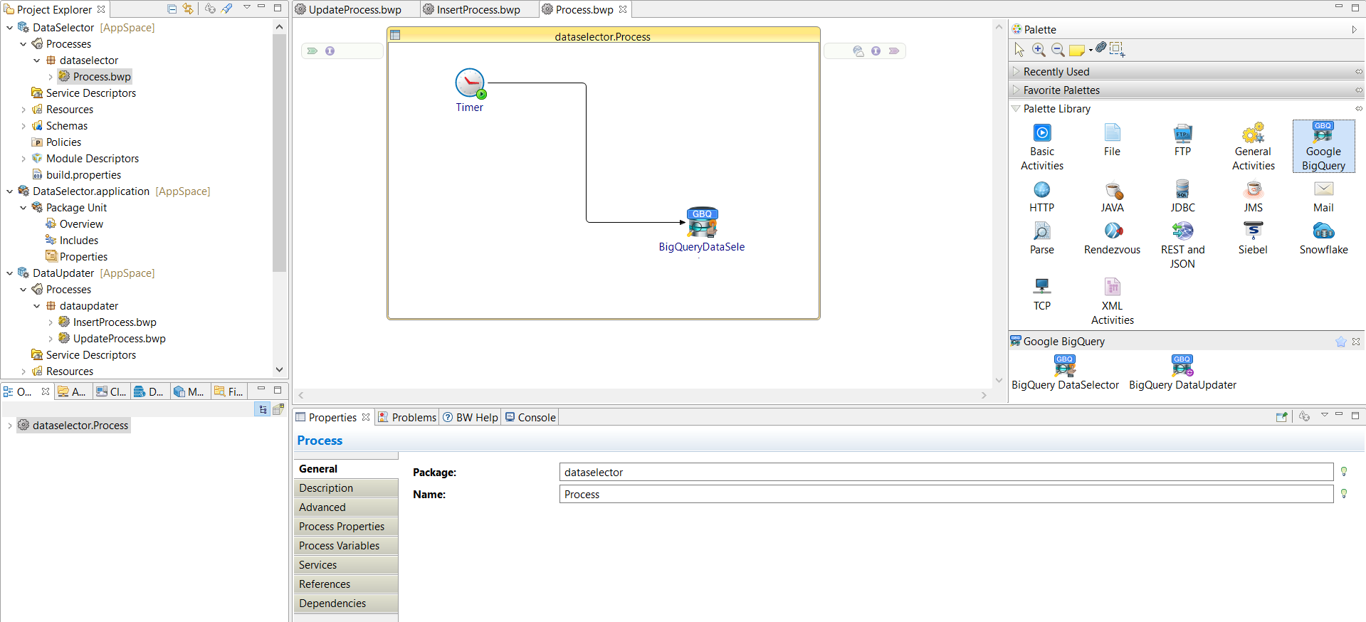Click the process Name input field
This screenshot has width=1366, height=622.
(x=946, y=494)
